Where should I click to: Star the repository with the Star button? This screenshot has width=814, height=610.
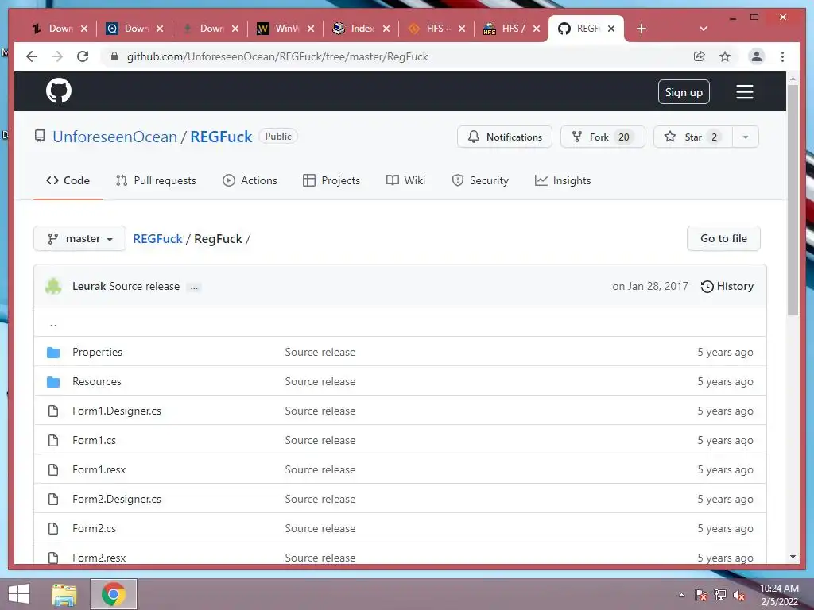[x=693, y=137]
